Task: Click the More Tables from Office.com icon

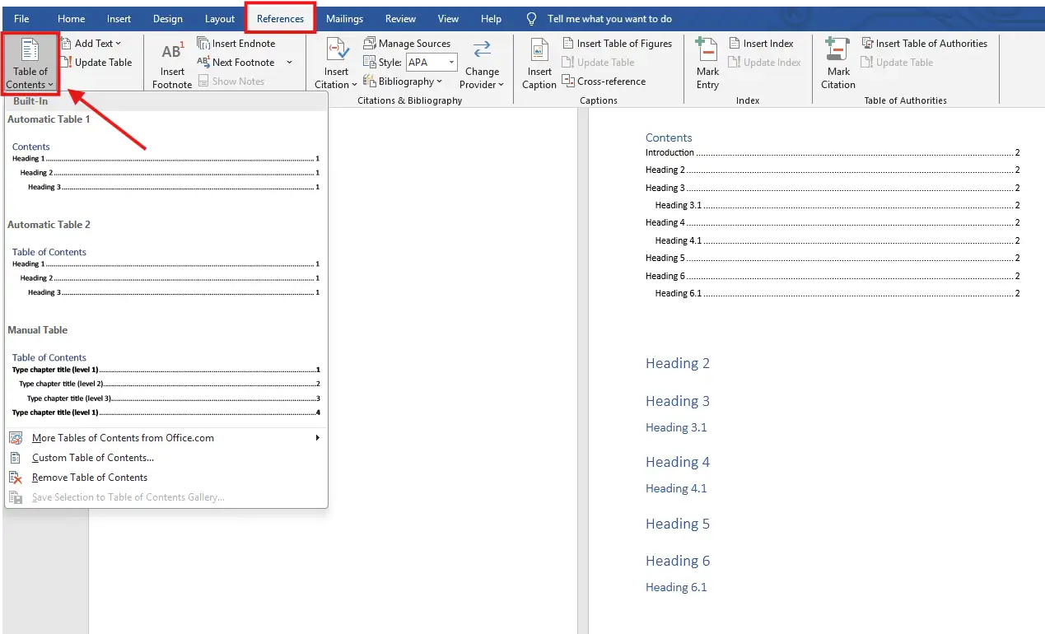Action: [16, 438]
